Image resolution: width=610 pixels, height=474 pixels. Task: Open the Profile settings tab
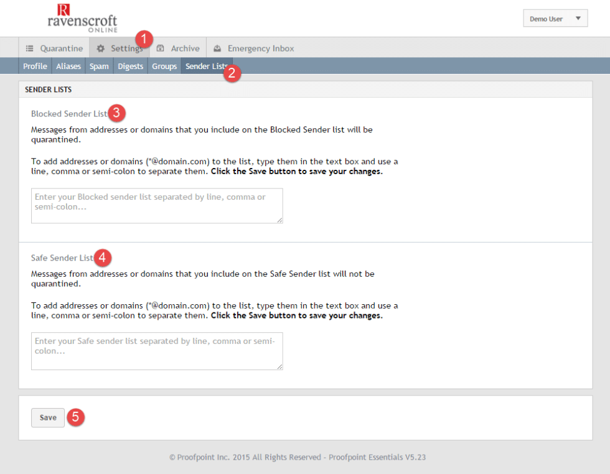coord(35,66)
